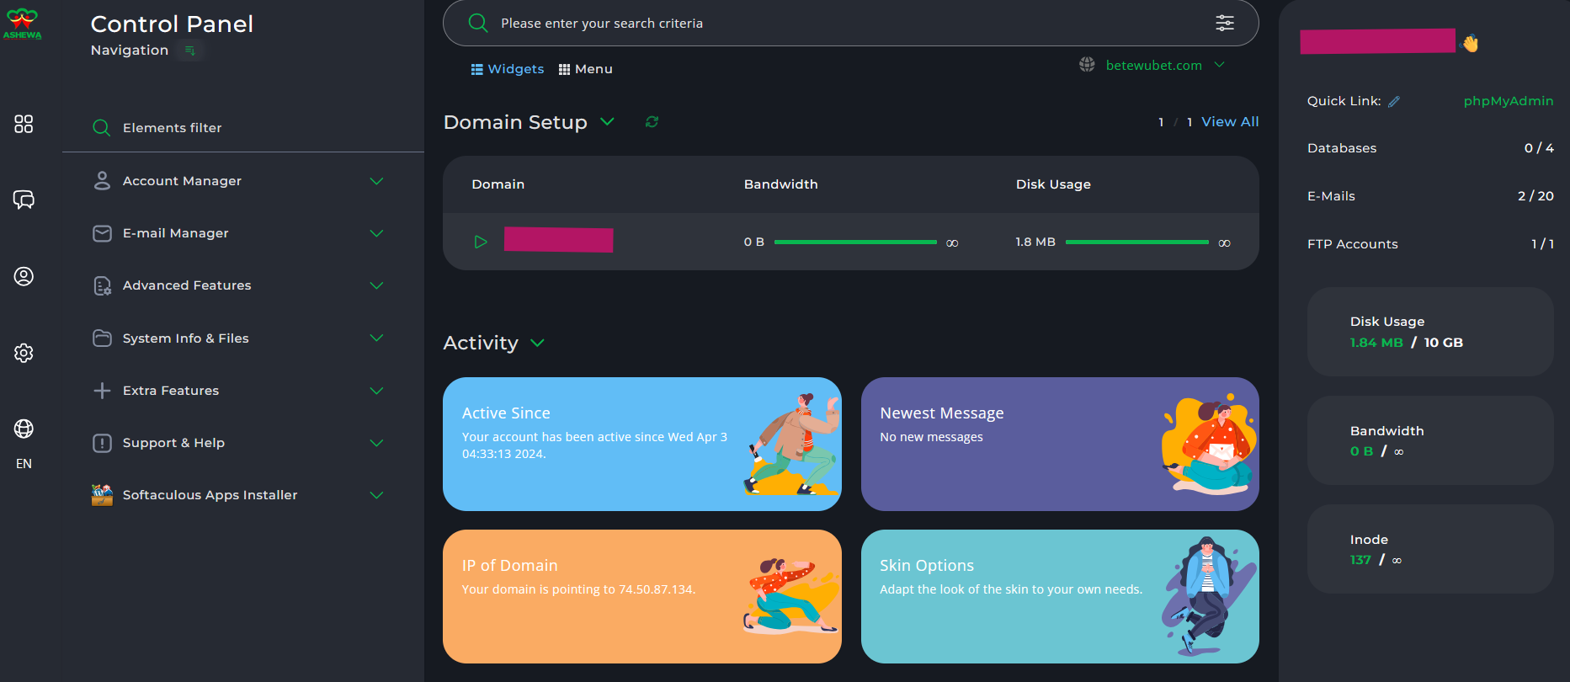Open the Skin Options card
1570x682 pixels.
click(x=1060, y=596)
